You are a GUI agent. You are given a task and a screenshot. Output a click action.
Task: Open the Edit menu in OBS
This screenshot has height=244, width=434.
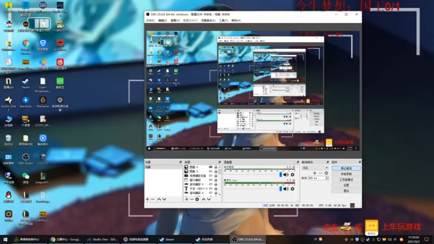(x=162, y=21)
